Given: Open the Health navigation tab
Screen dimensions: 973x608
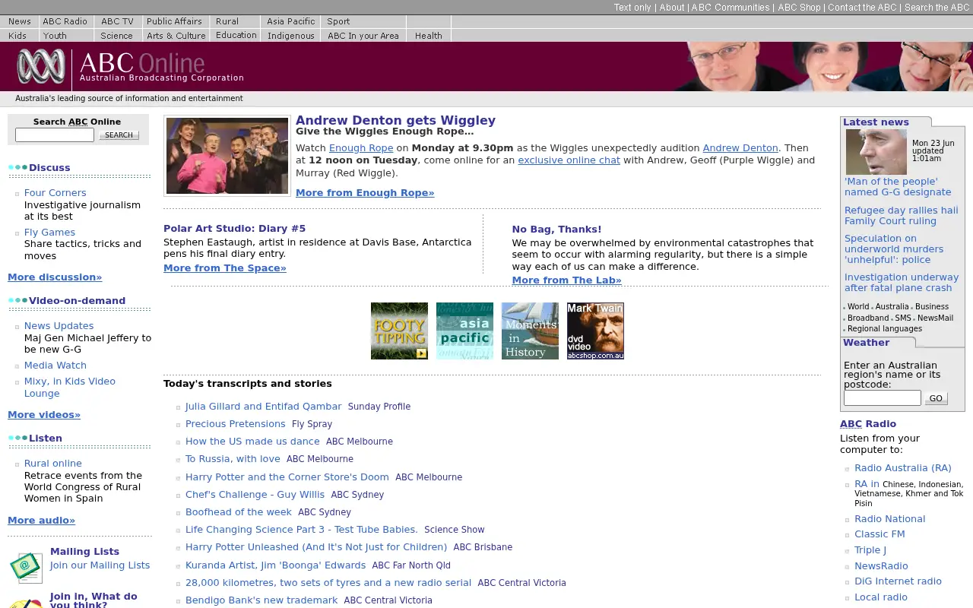Looking at the screenshot, I should click(x=429, y=36).
